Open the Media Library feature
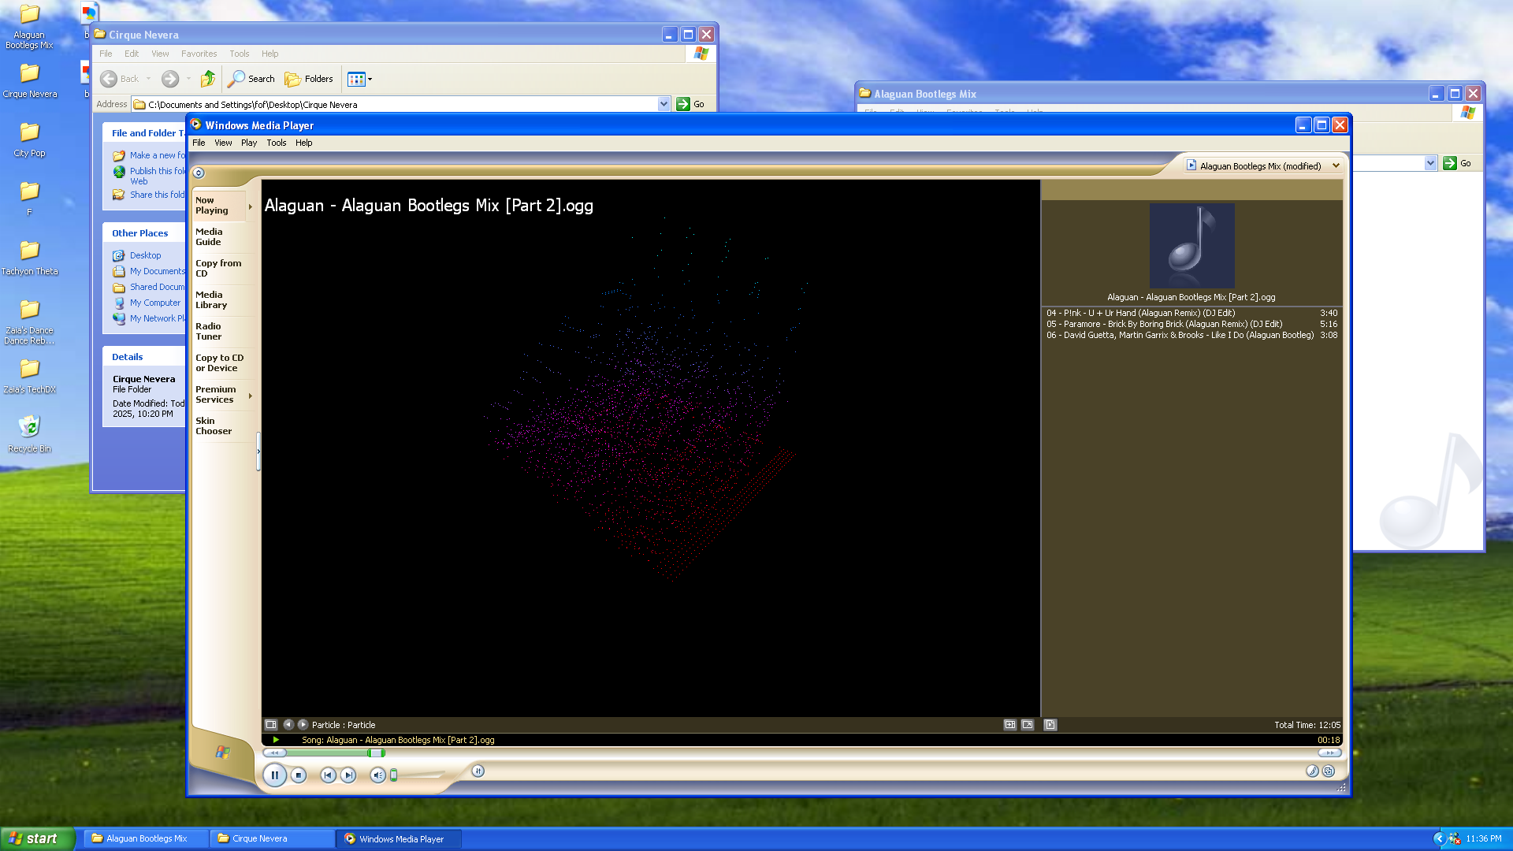The image size is (1513, 851). 210,299
